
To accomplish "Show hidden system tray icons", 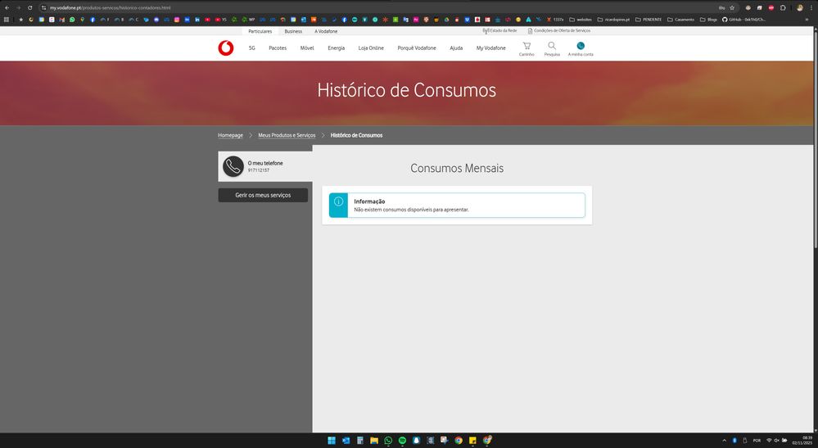I will click(x=724, y=441).
